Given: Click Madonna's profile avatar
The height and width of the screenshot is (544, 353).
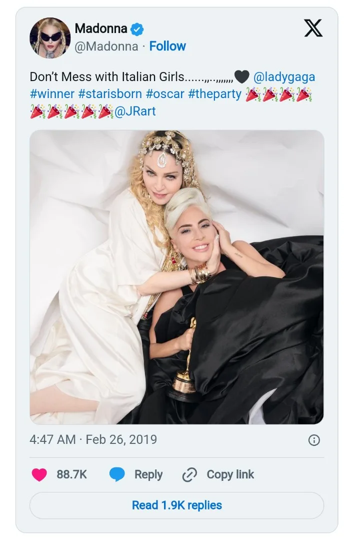Looking at the screenshot, I should 50,38.
